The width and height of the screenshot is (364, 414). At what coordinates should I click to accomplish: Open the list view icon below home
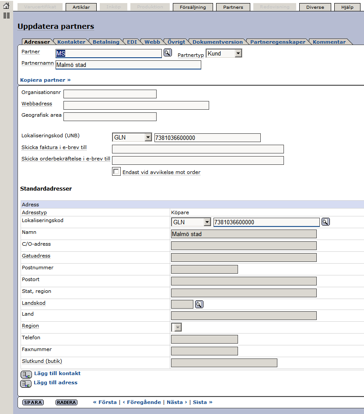coord(6,16)
